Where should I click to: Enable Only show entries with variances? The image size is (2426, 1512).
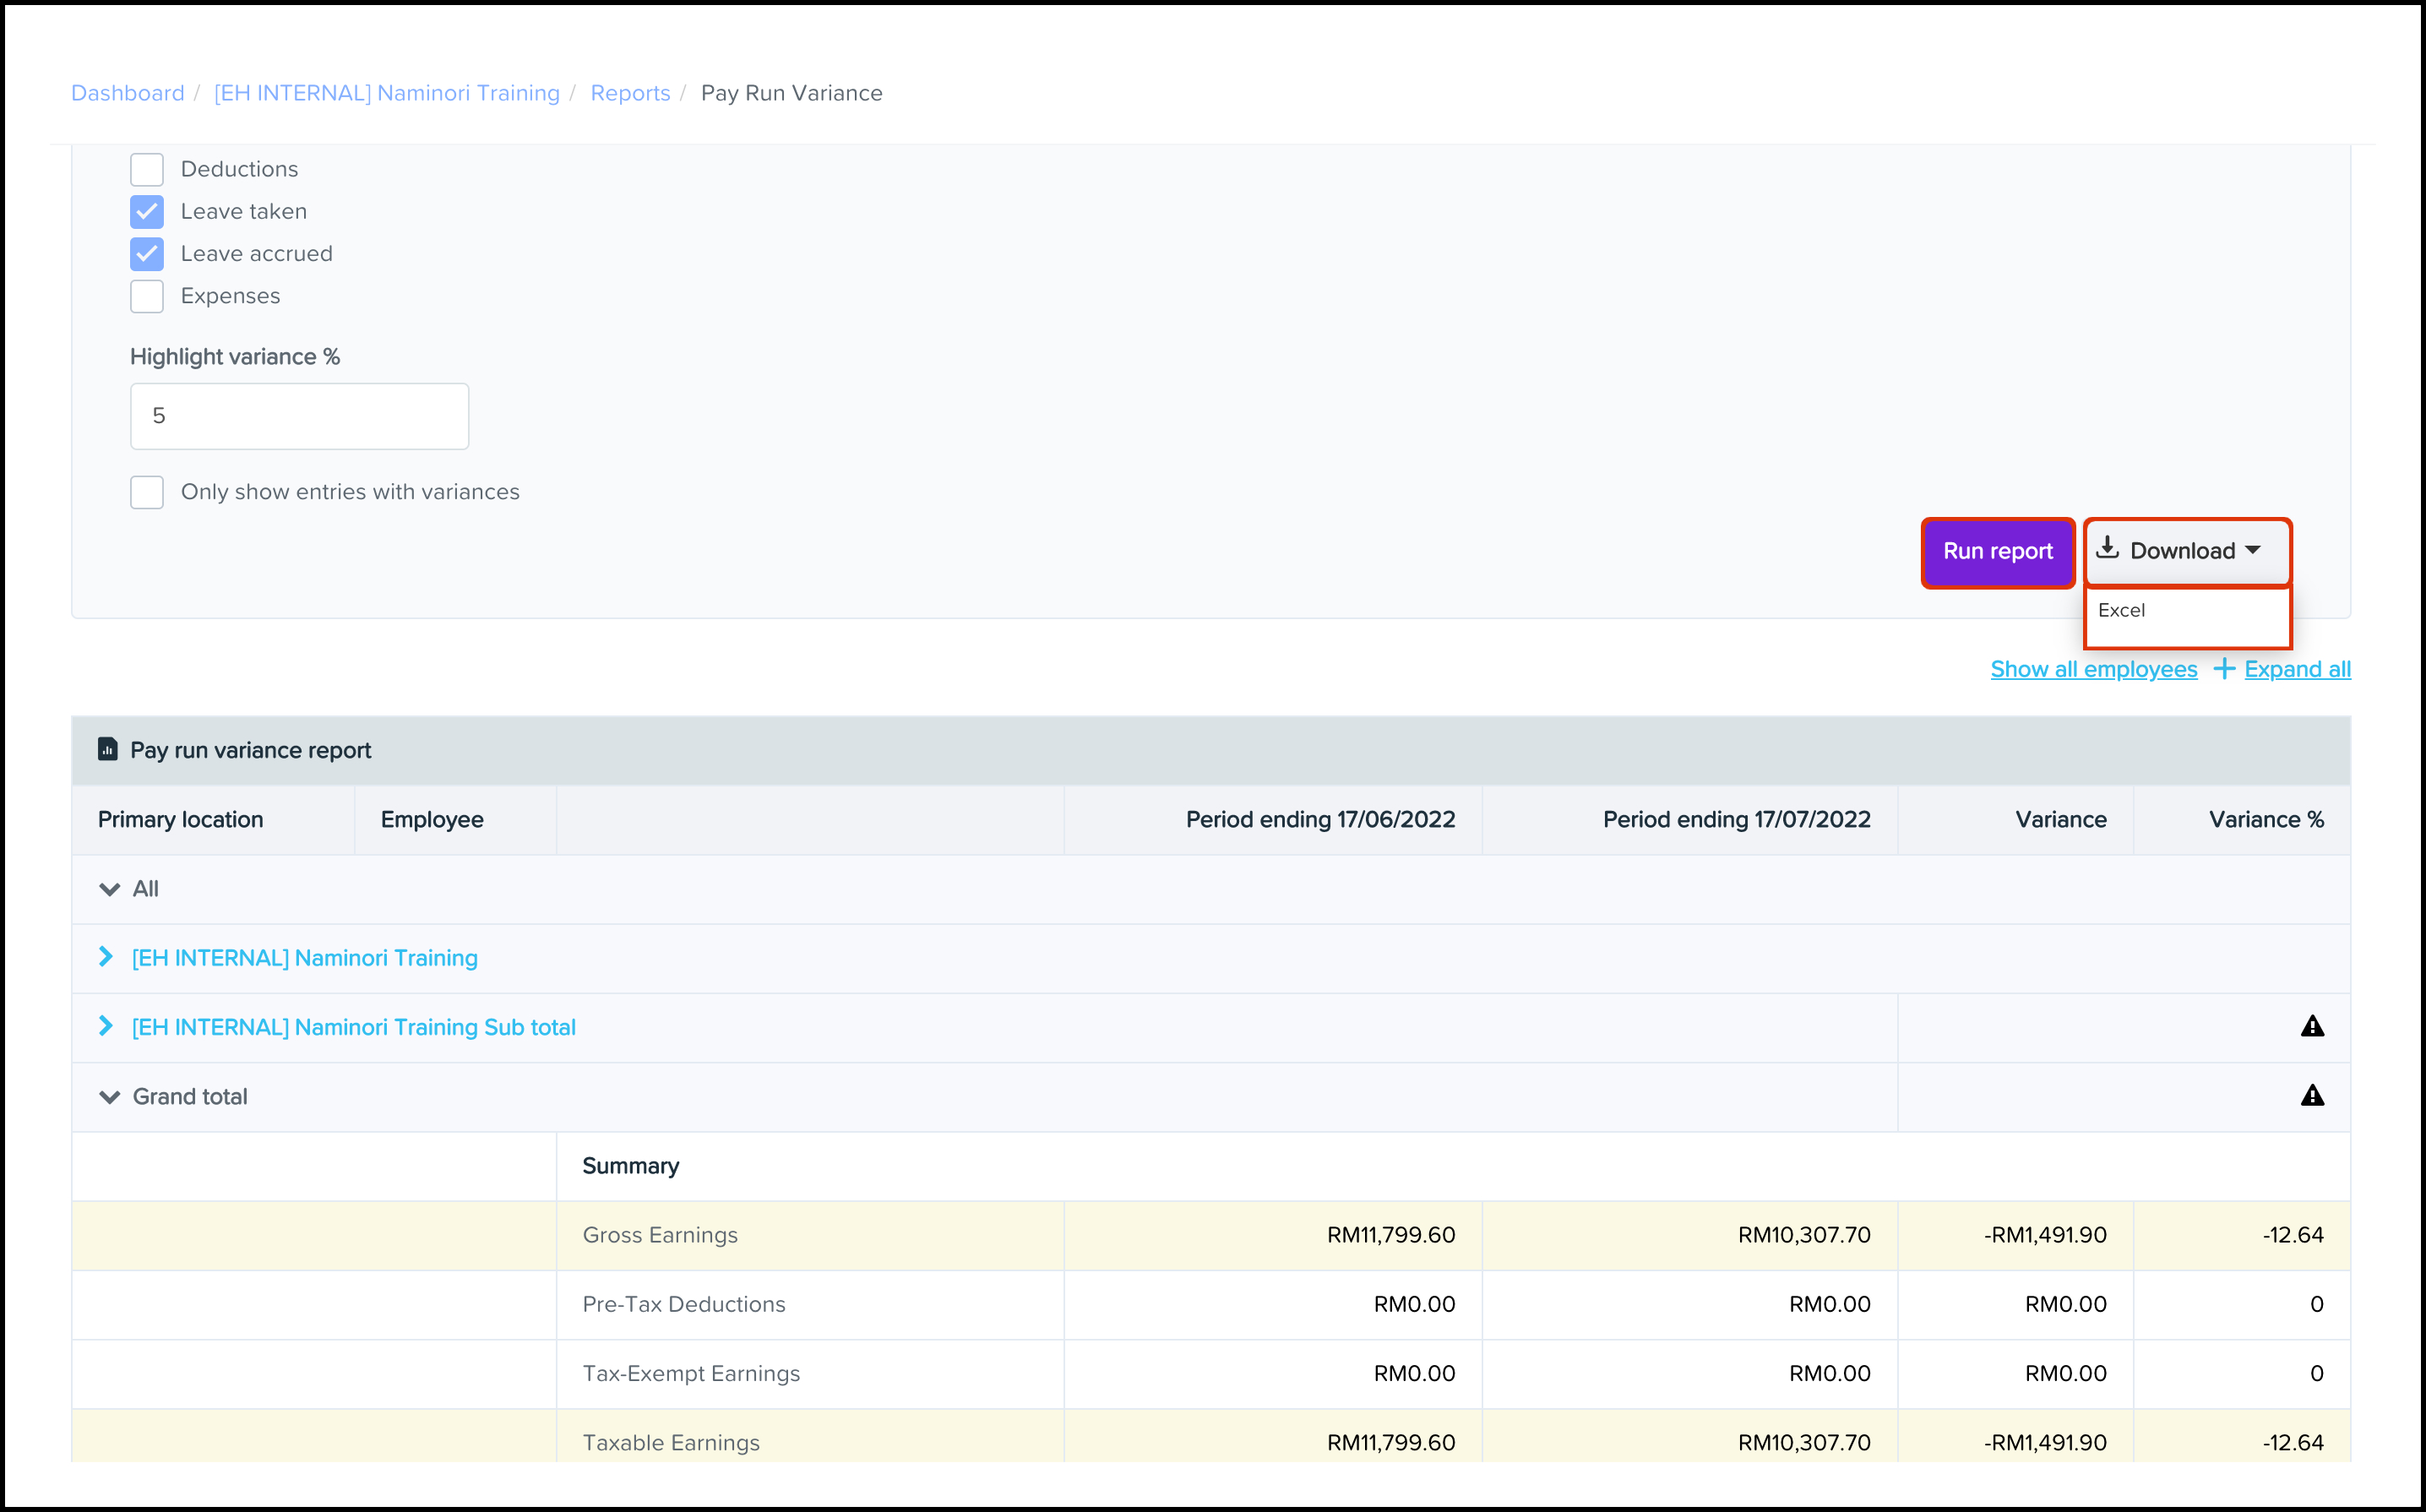pos(147,492)
